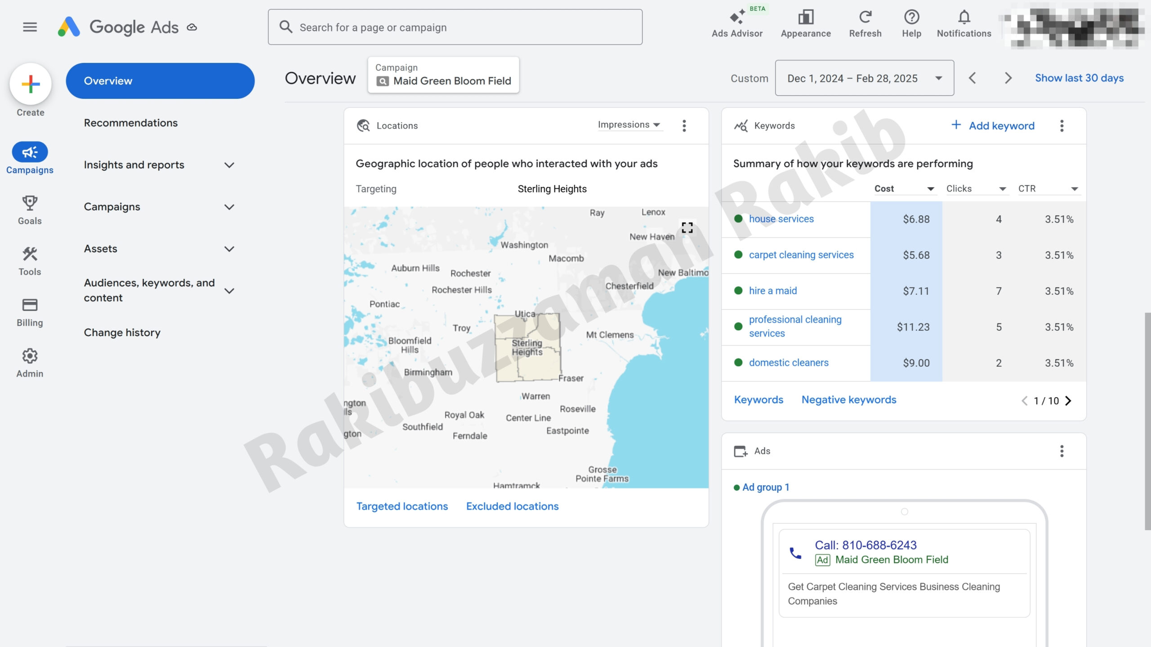Expand Audiences, keywords, and content
Screen dimensions: 1151x647
coord(229,291)
